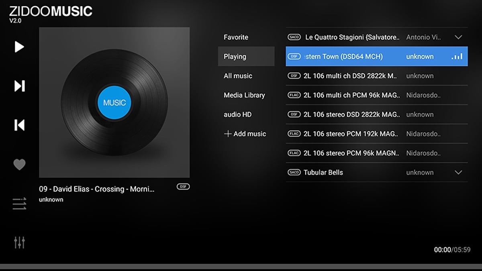Skip to the next track icon
The width and height of the screenshot is (482, 271).
(19, 86)
